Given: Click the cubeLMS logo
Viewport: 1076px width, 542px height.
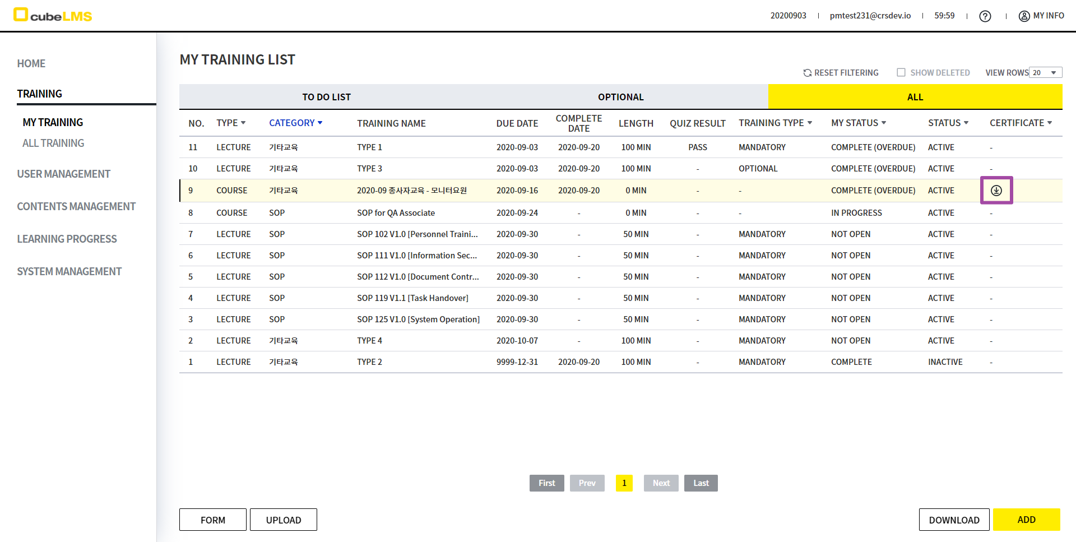Looking at the screenshot, I should coord(53,15).
